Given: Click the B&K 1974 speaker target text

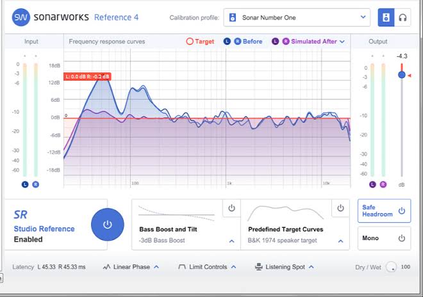Looking at the screenshot, I should (x=282, y=240).
